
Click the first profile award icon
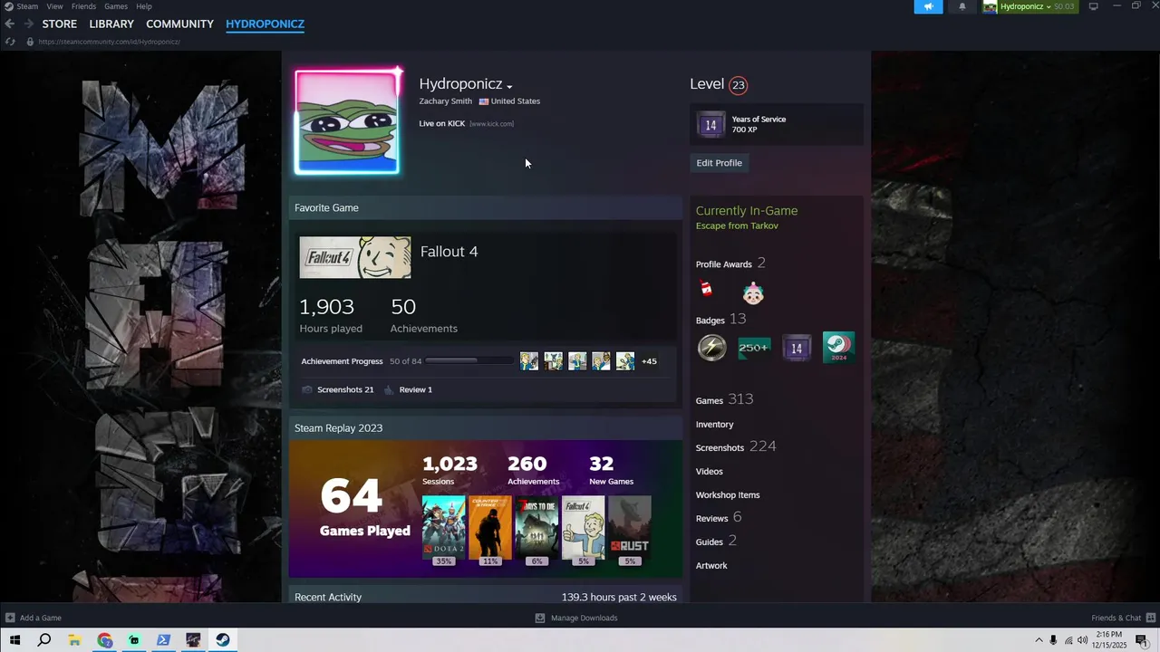coord(707,290)
